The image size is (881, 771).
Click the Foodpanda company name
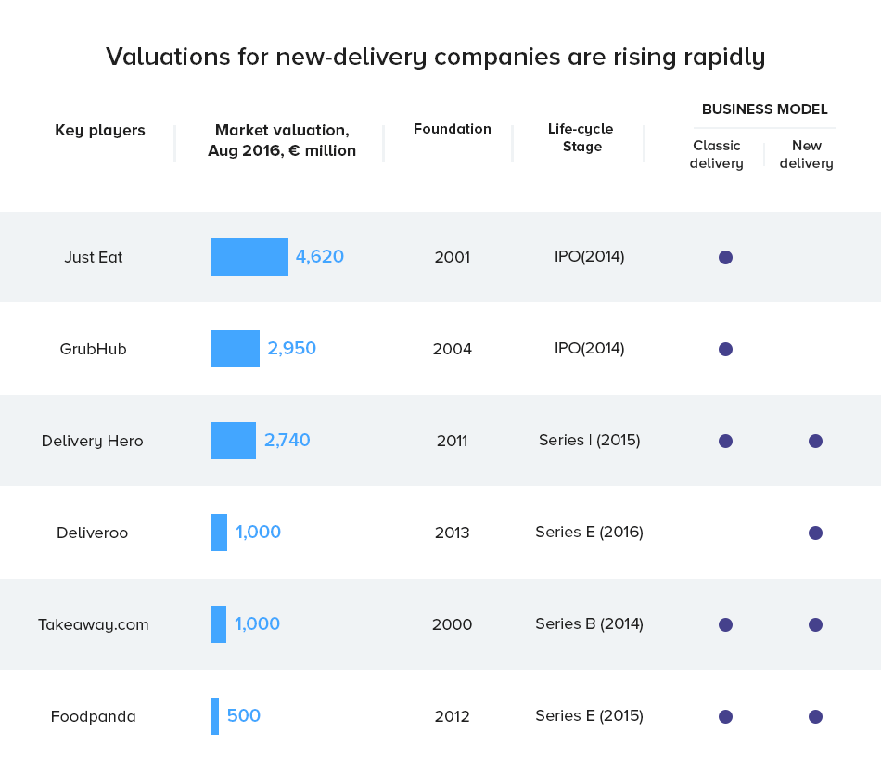pos(93,716)
